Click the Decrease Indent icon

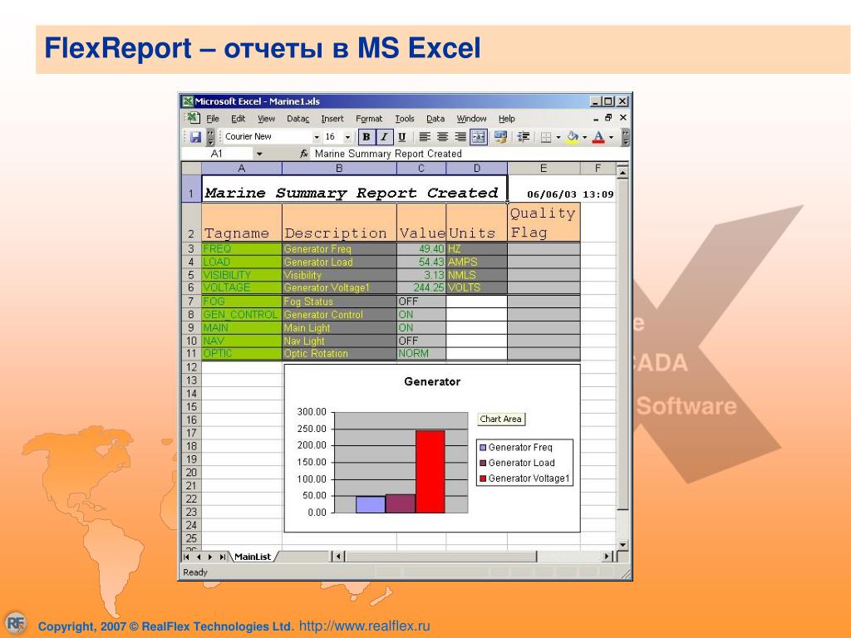pyautogui.click(x=524, y=137)
